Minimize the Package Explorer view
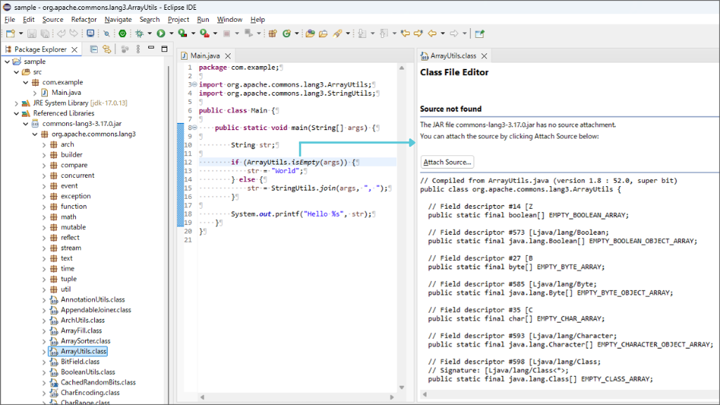The width and height of the screenshot is (720, 405). click(151, 49)
